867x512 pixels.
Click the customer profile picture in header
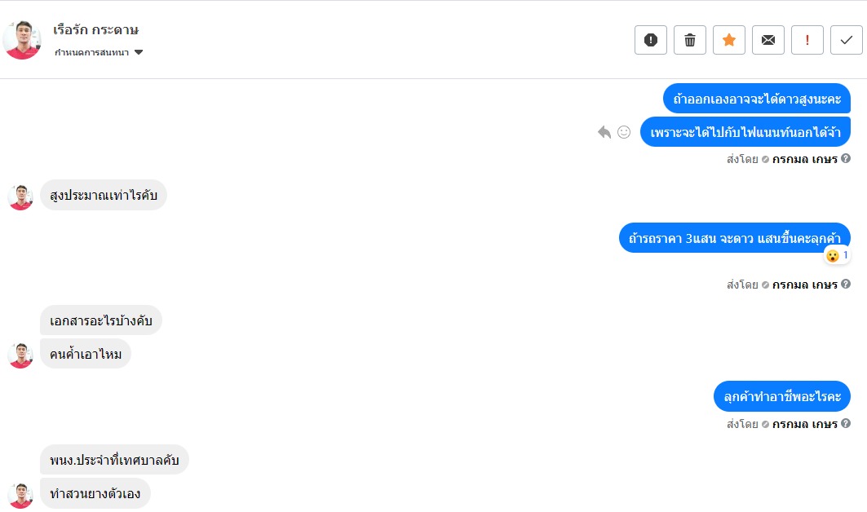coord(22,40)
